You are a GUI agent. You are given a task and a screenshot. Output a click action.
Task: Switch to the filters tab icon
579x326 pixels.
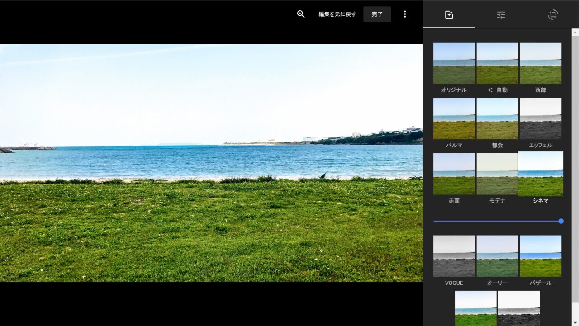[x=449, y=14]
